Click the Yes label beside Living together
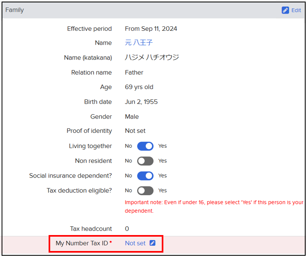The width and height of the screenshot is (306, 257). tap(163, 146)
